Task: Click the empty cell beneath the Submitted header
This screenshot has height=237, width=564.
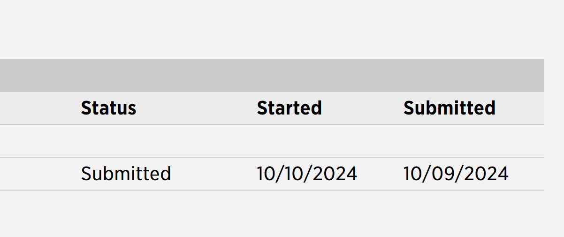Action: click(470, 141)
